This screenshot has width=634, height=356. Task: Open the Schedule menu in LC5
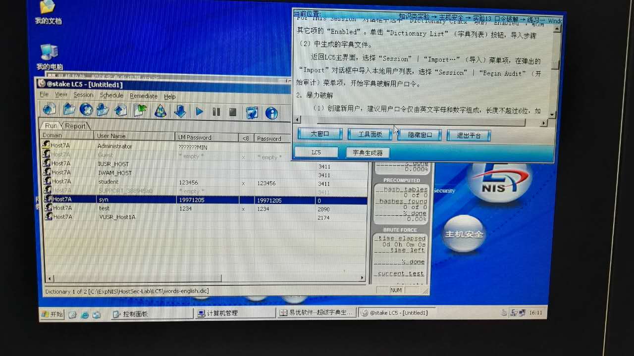(x=111, y=96)
